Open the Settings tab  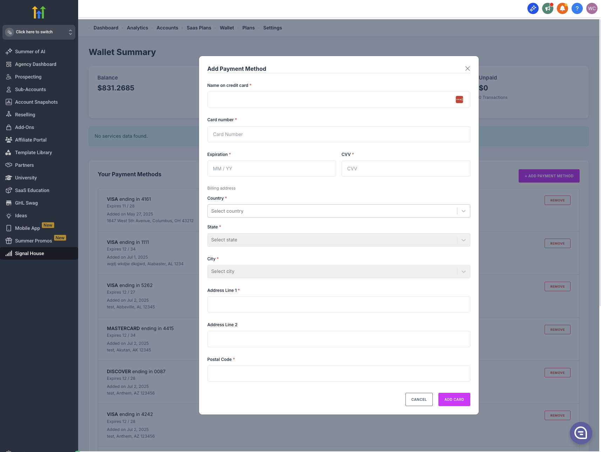pyautogui.click(x=273, y=28)
